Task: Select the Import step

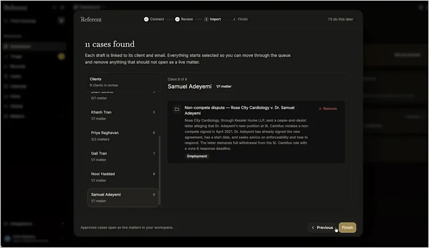Action: (x=212, y=19)
